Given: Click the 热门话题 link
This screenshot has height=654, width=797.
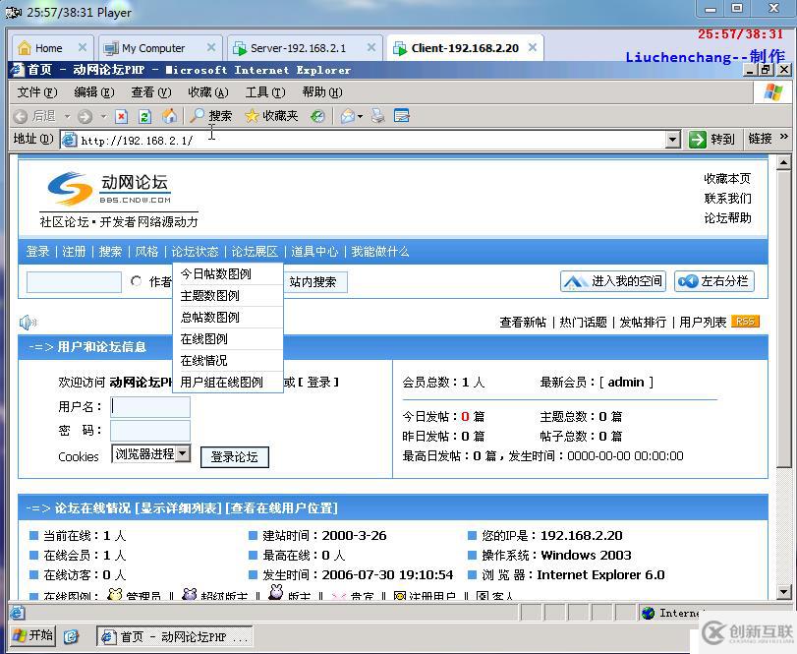Looking at the screenshot, I should 583,322.
